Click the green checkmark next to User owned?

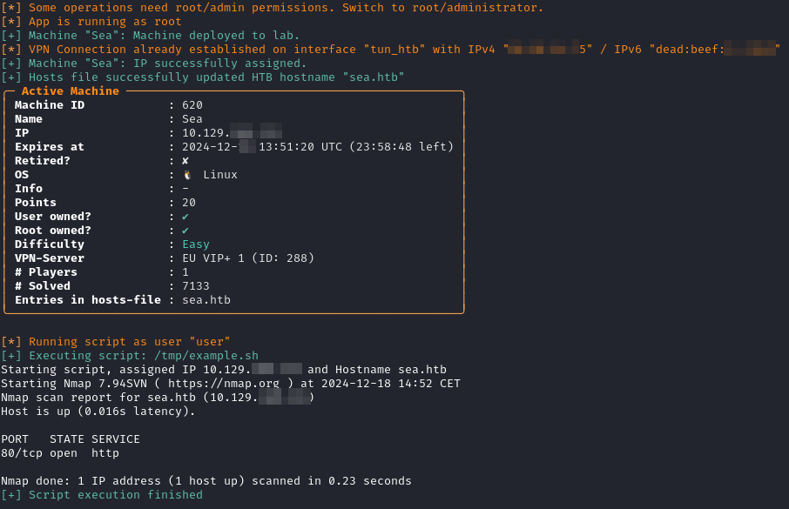[x=185, y=217]
